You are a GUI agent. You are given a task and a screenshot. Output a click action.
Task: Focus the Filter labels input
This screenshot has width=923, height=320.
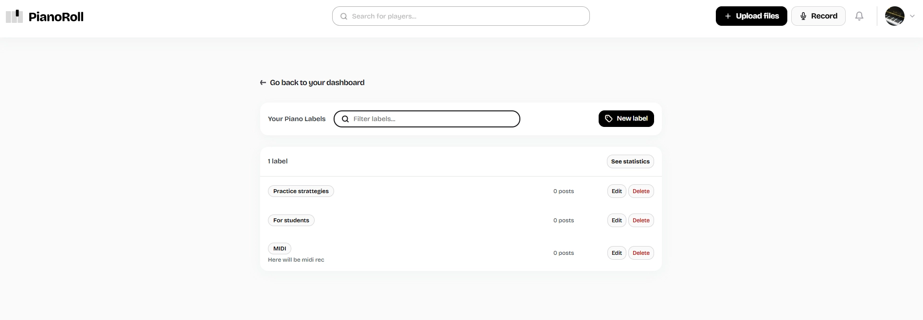pyautogui.click(x=433, y=119)
